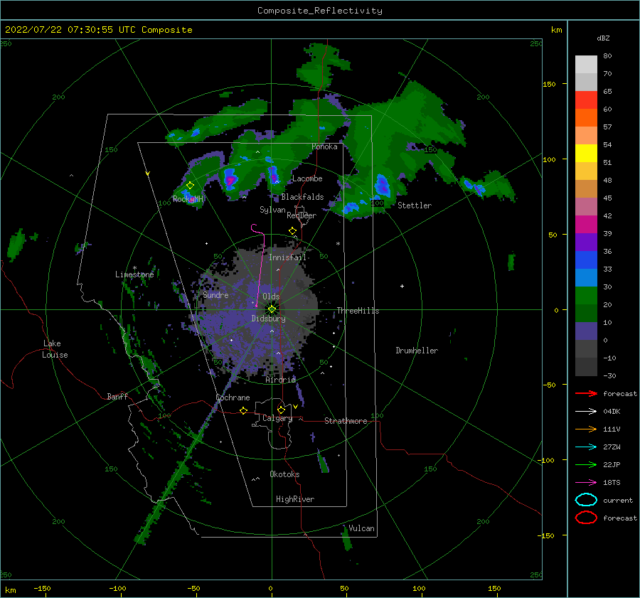Screen dimensions: 640x598
Task: Click the green 22JP arrow in legend
Action: [586, 464]
